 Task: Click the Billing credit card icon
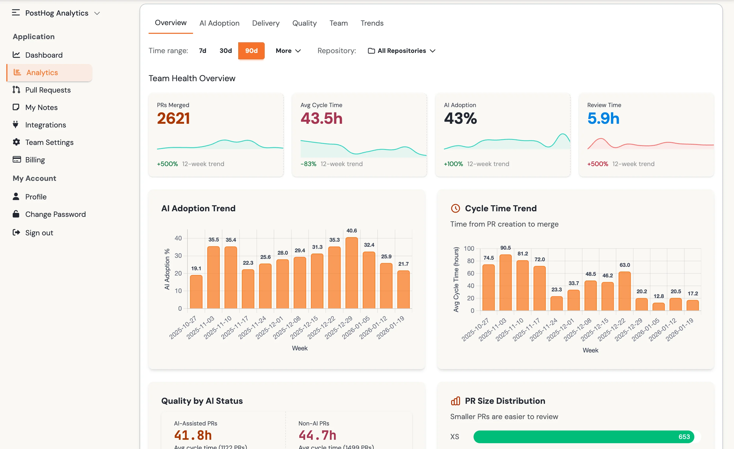pos(17,160)
